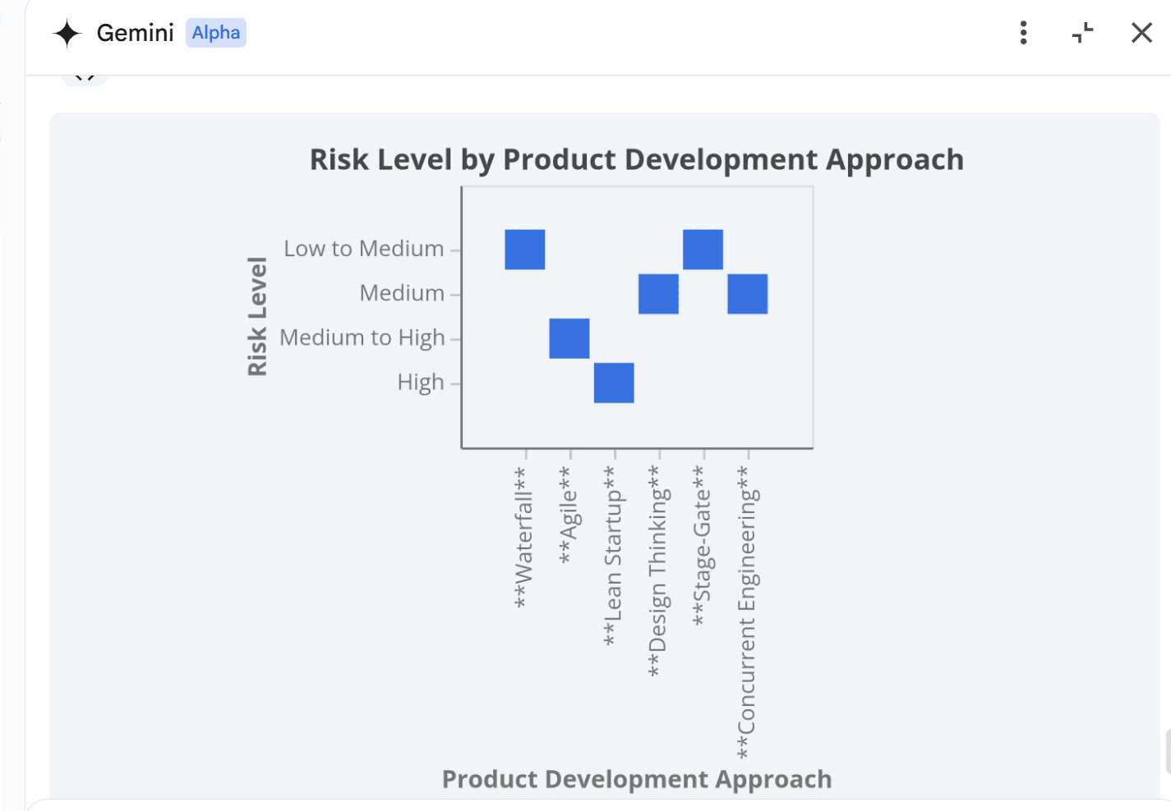Viewport: 1171px width, 811px height.
Task: Click the Medium to High axis label
Action: tap(362, 337)
